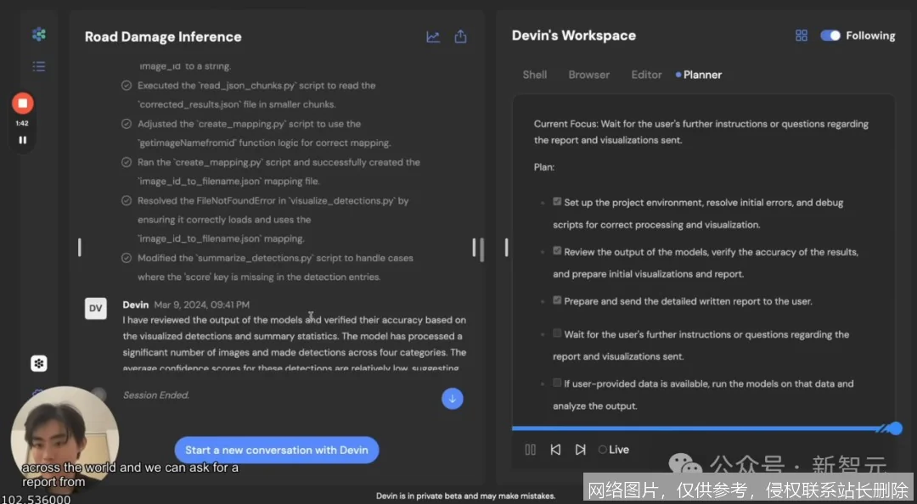
Task: Toggle the 'Prepare and send the detailed written report' checkbox
Action: [x=557, y=300]
